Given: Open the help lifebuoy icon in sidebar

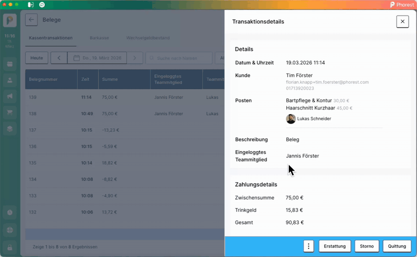Looking at the screenshot, I should (10, 230).
